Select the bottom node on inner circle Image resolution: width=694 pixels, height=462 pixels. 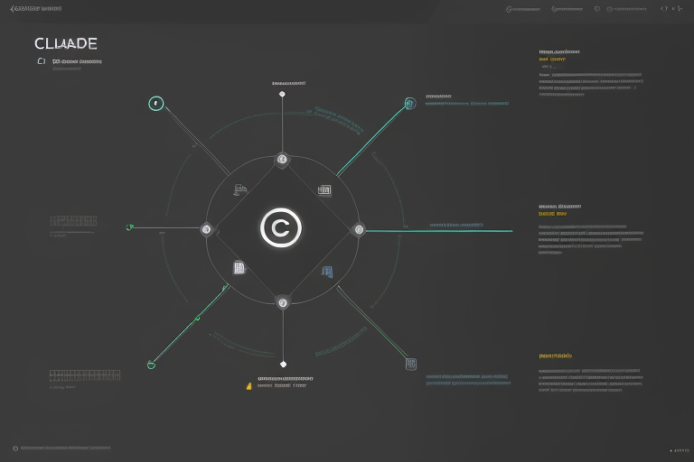click(x=282, y=302)
